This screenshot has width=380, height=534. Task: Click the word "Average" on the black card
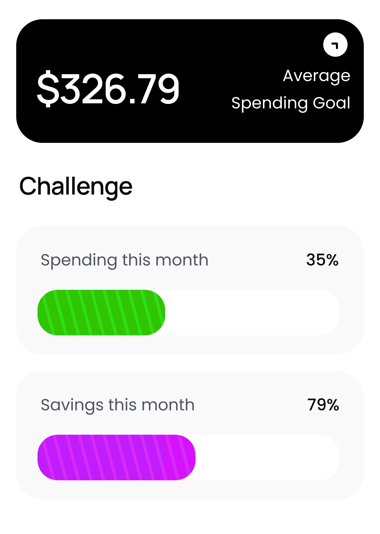316,76
